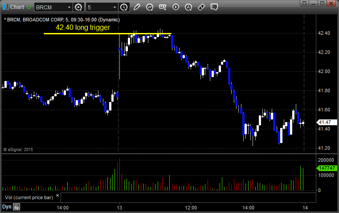Click the 42.00 price axis label

pyautogui.click(x=324, y=71)
